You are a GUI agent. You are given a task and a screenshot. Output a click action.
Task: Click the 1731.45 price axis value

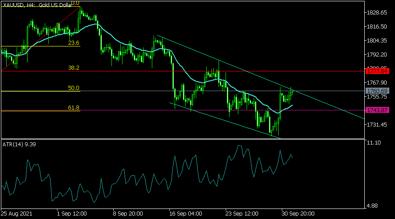(377, 125)
